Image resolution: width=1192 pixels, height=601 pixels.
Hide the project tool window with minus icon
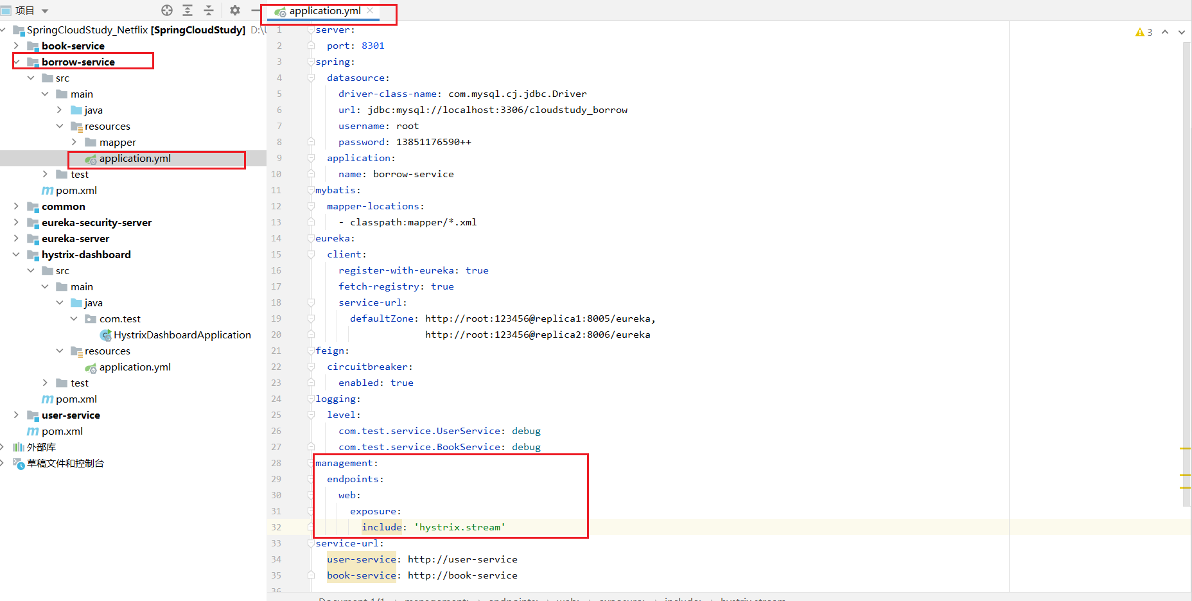pos(256,10)
